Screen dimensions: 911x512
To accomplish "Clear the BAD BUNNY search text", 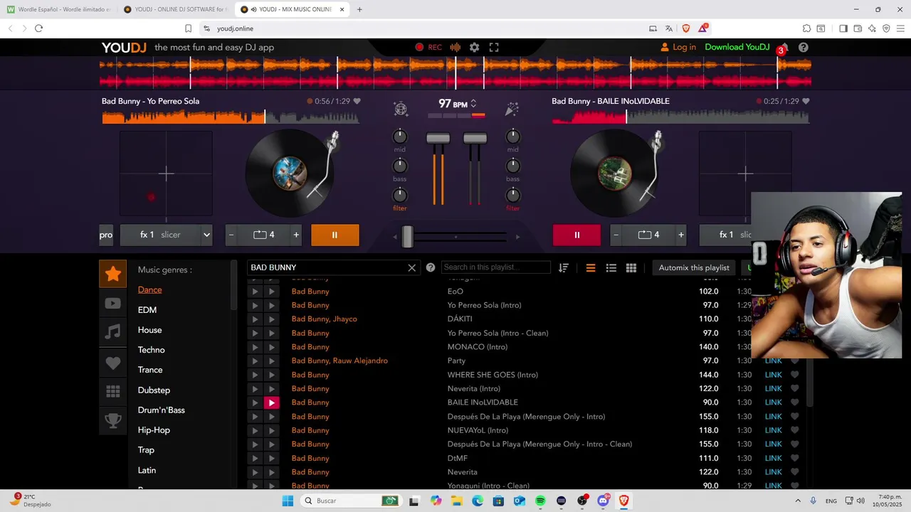I will point(411,267).
